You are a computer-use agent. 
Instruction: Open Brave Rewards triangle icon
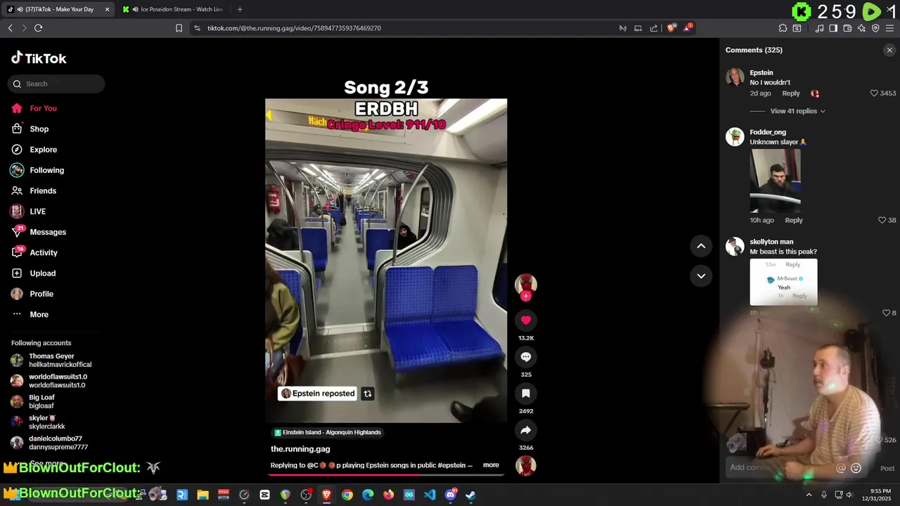tap(688, 28)
